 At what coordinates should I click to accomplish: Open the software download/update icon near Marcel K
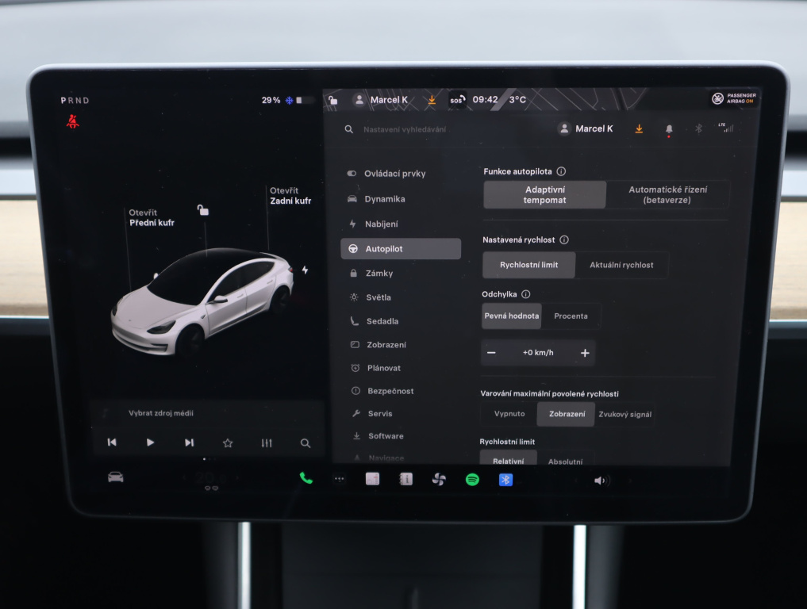tap(639, 128)
